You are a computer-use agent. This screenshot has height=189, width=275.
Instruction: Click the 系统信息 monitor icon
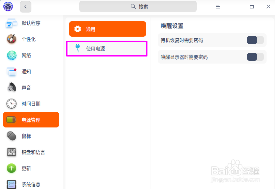pyautogui.click(x=11, y=184)
